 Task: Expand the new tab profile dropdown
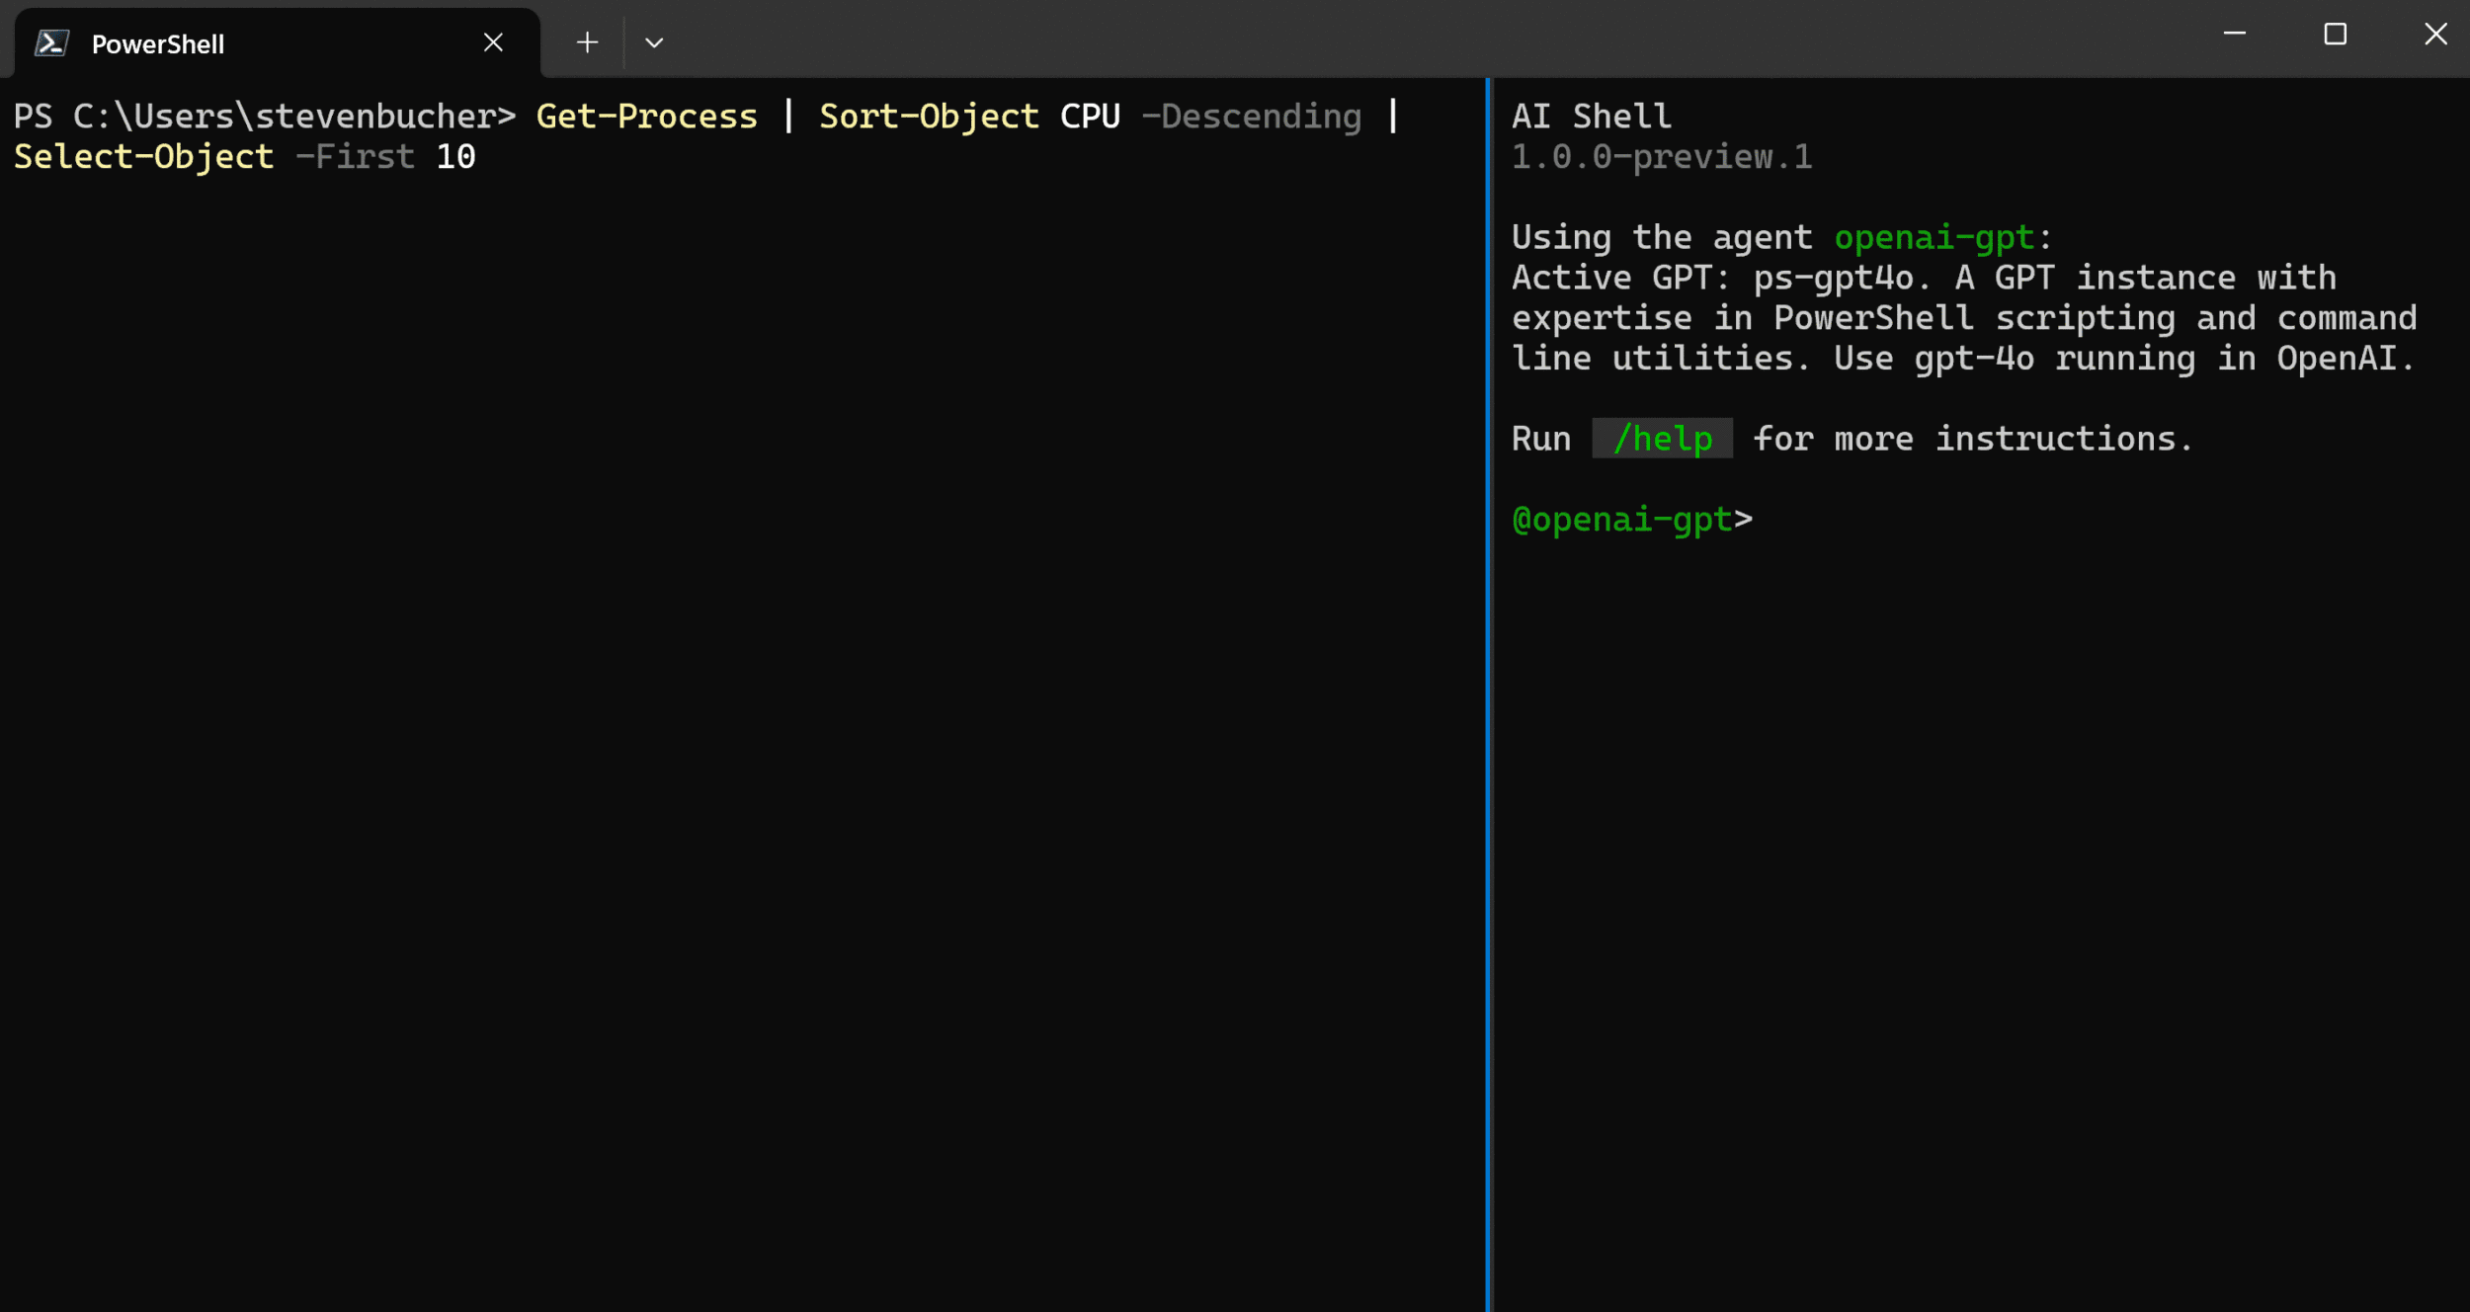[654, 42]
